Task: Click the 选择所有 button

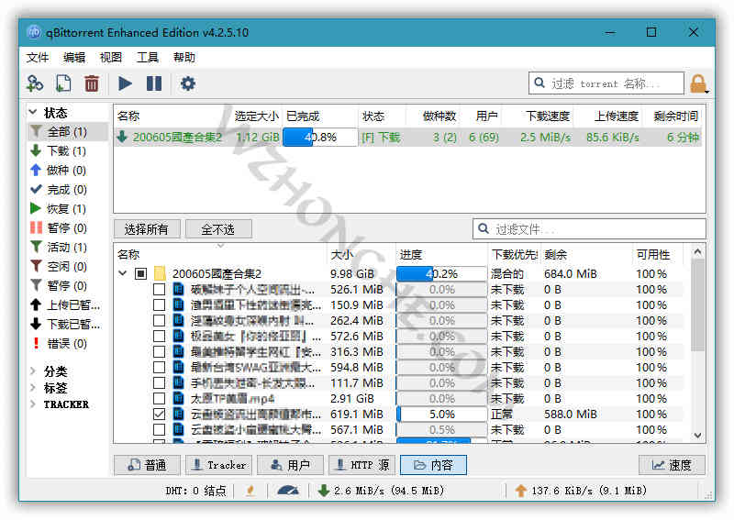Action: pos(147,229)
